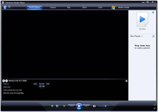Click 'Will not work for local files.' text
This screenshot has height=112, width=158.
pyautogui.click(x=14, y=93)
